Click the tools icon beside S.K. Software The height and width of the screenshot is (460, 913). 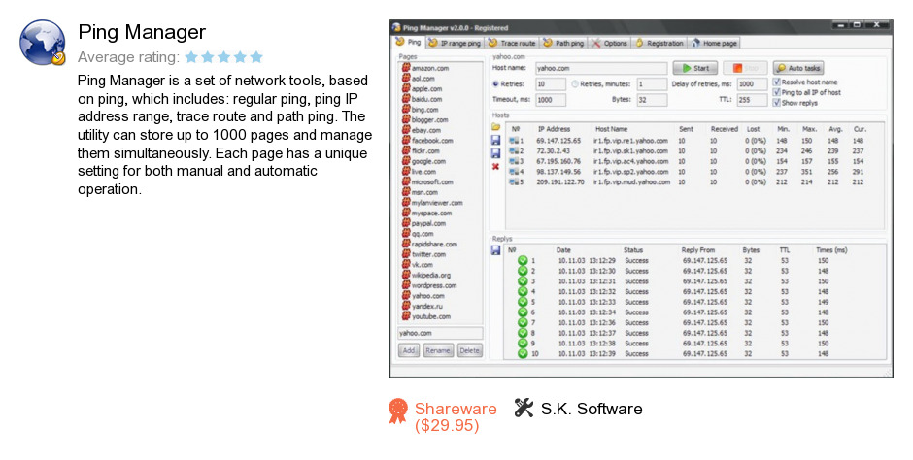click(x=524, y=408)
